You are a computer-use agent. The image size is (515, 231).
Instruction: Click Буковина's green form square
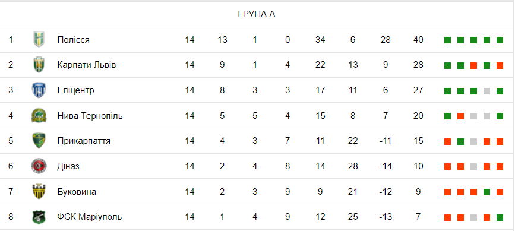tap(486, 192)
